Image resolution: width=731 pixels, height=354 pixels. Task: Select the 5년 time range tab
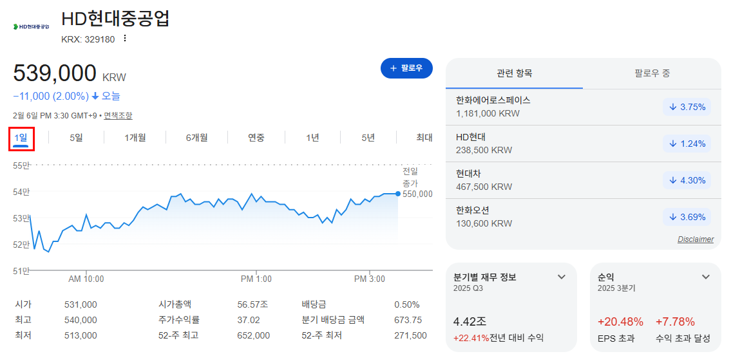pos(368,138)
